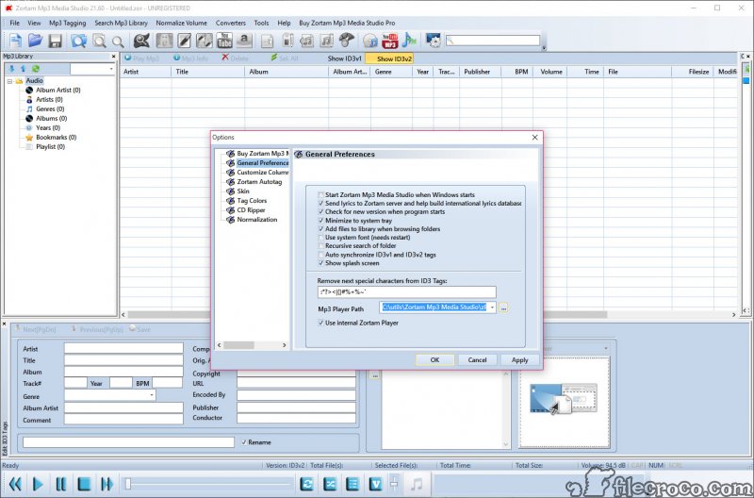
Task: Click gray music note player icon
Action: (417, 484)
